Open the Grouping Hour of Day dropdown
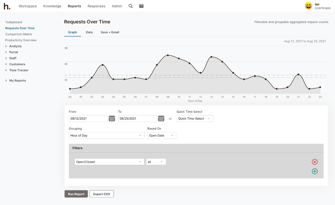This screenshot has height=205, width=335. 106,135
